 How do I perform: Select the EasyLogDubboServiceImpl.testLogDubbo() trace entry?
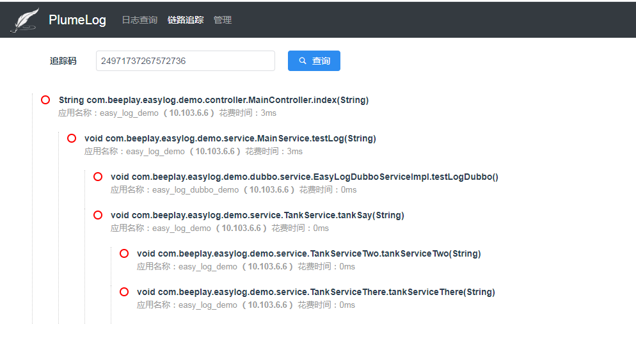point(304,177)
